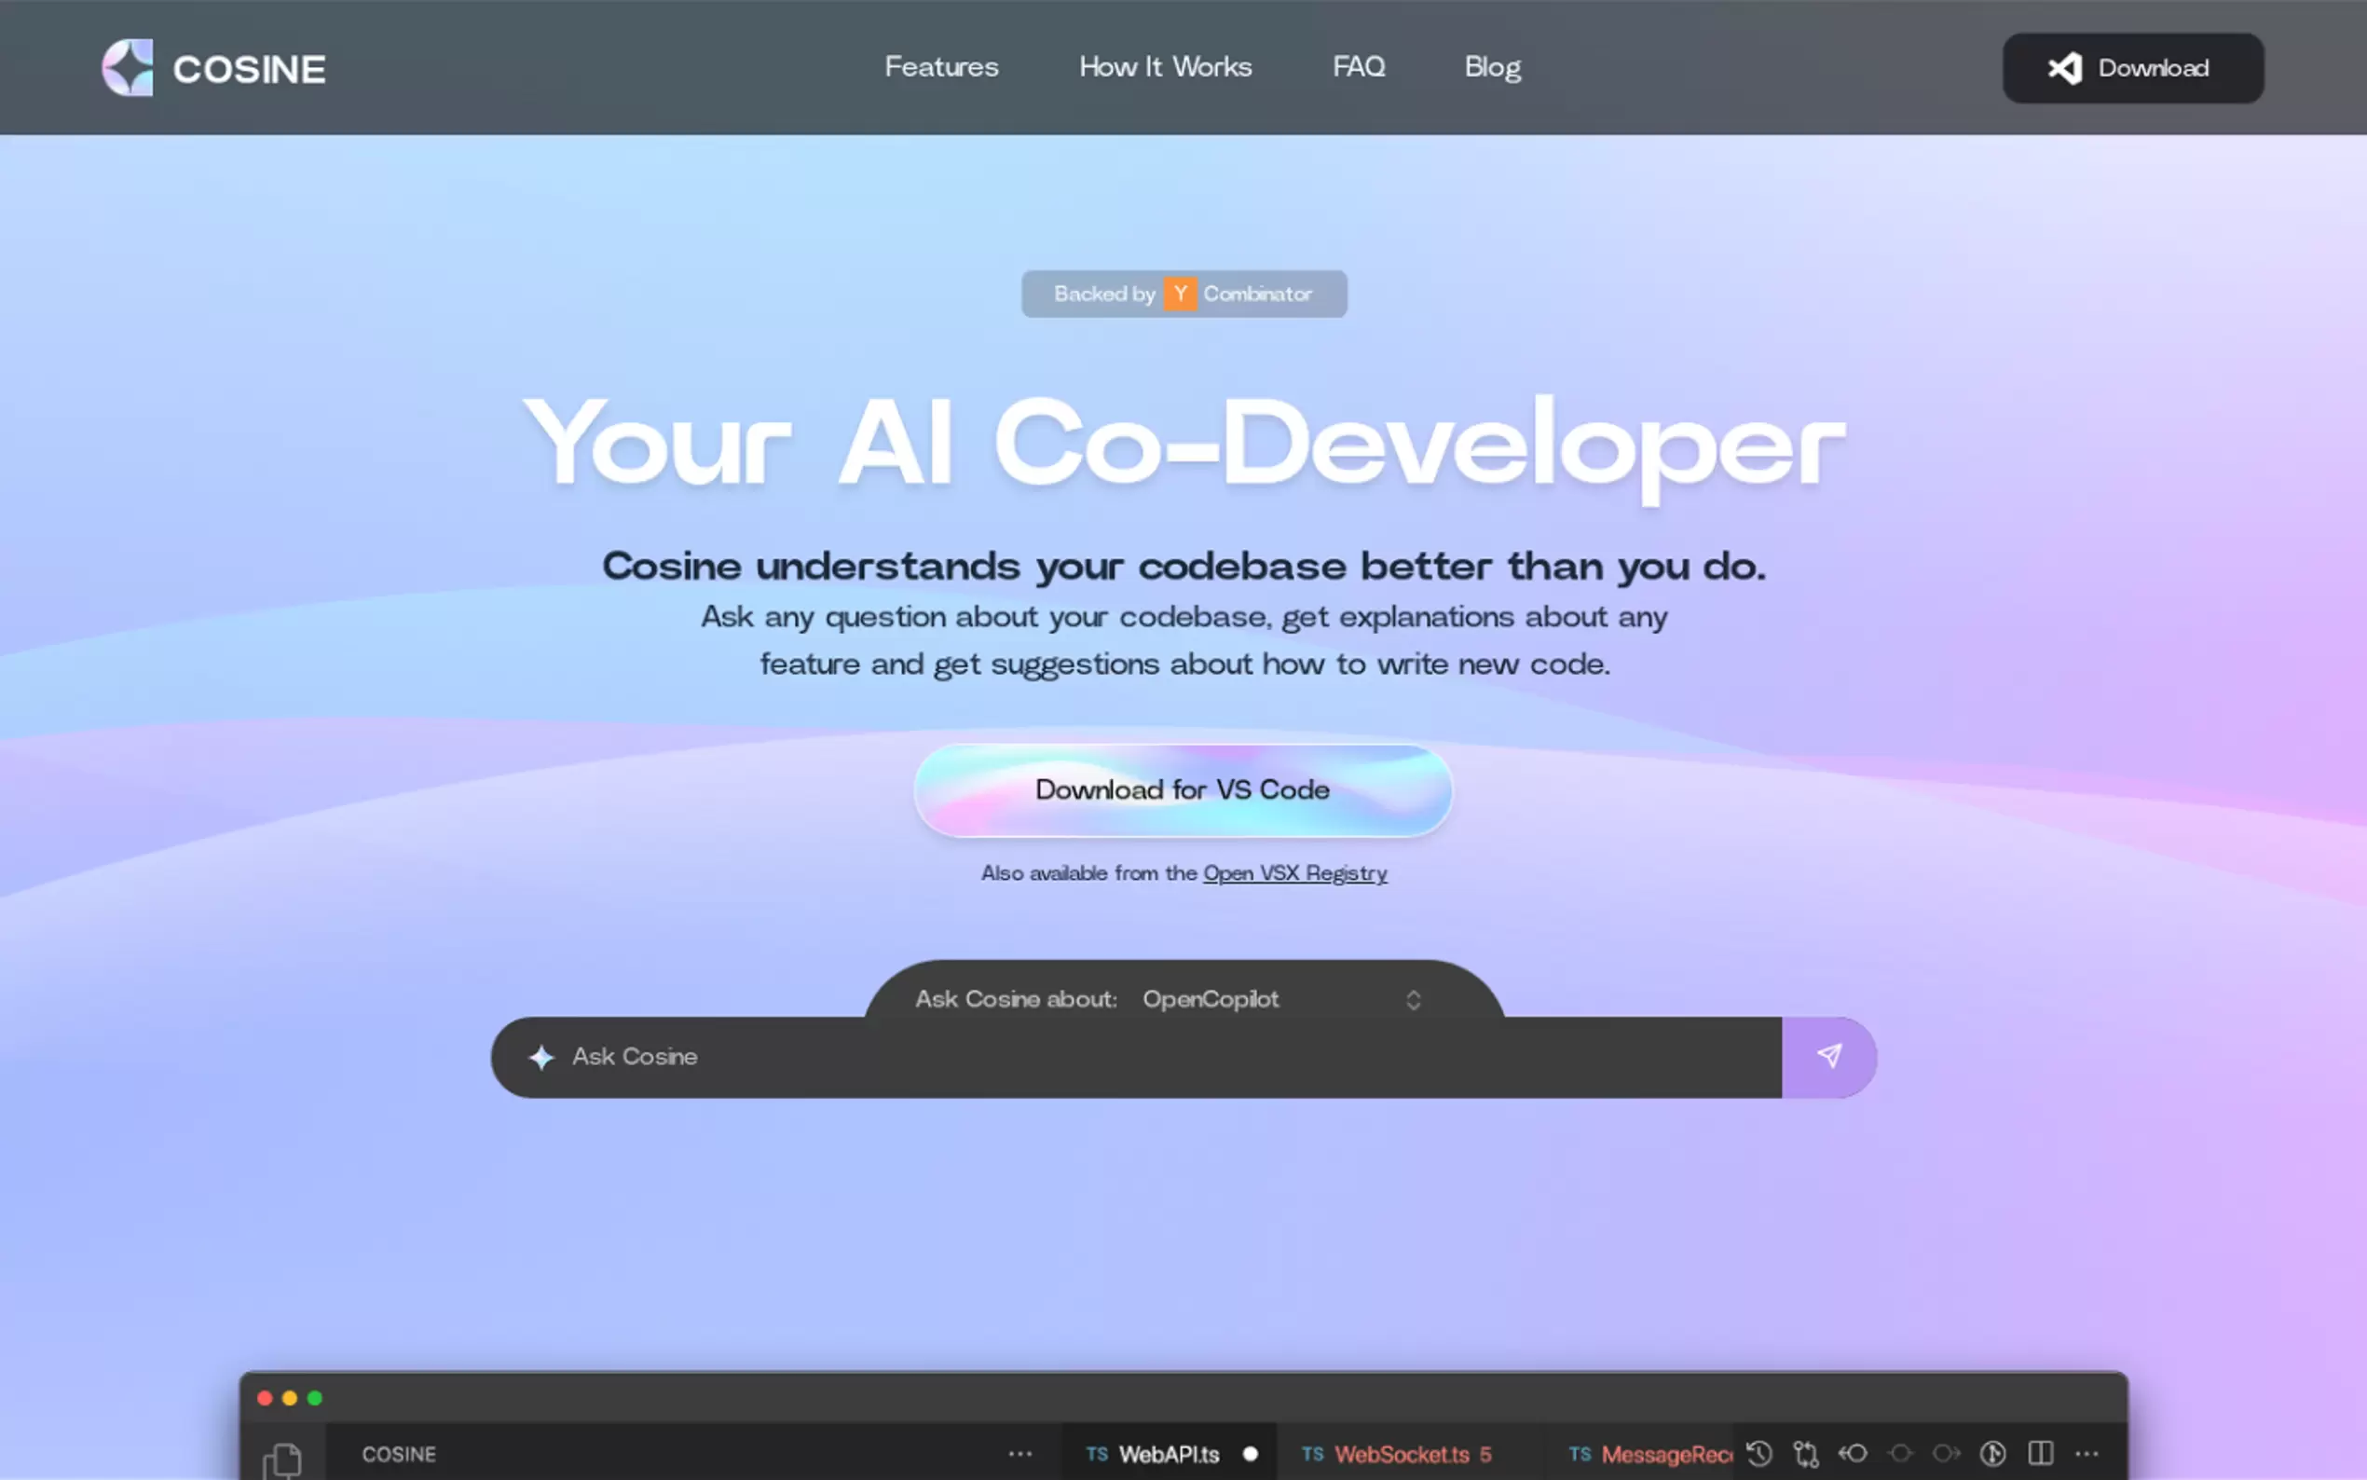The height and width of the screenshot is (1480, 2367).
Task: Switch to the WebSocket.ts tab
Action: pos(1401,1455)
